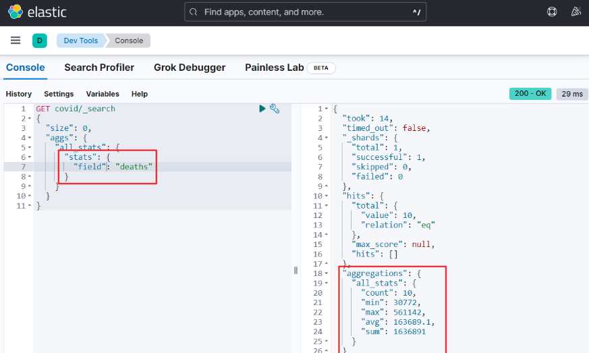Screen dimensions: 589x353
Task: Click the Elastic logo
Action: tap(37, 12)
